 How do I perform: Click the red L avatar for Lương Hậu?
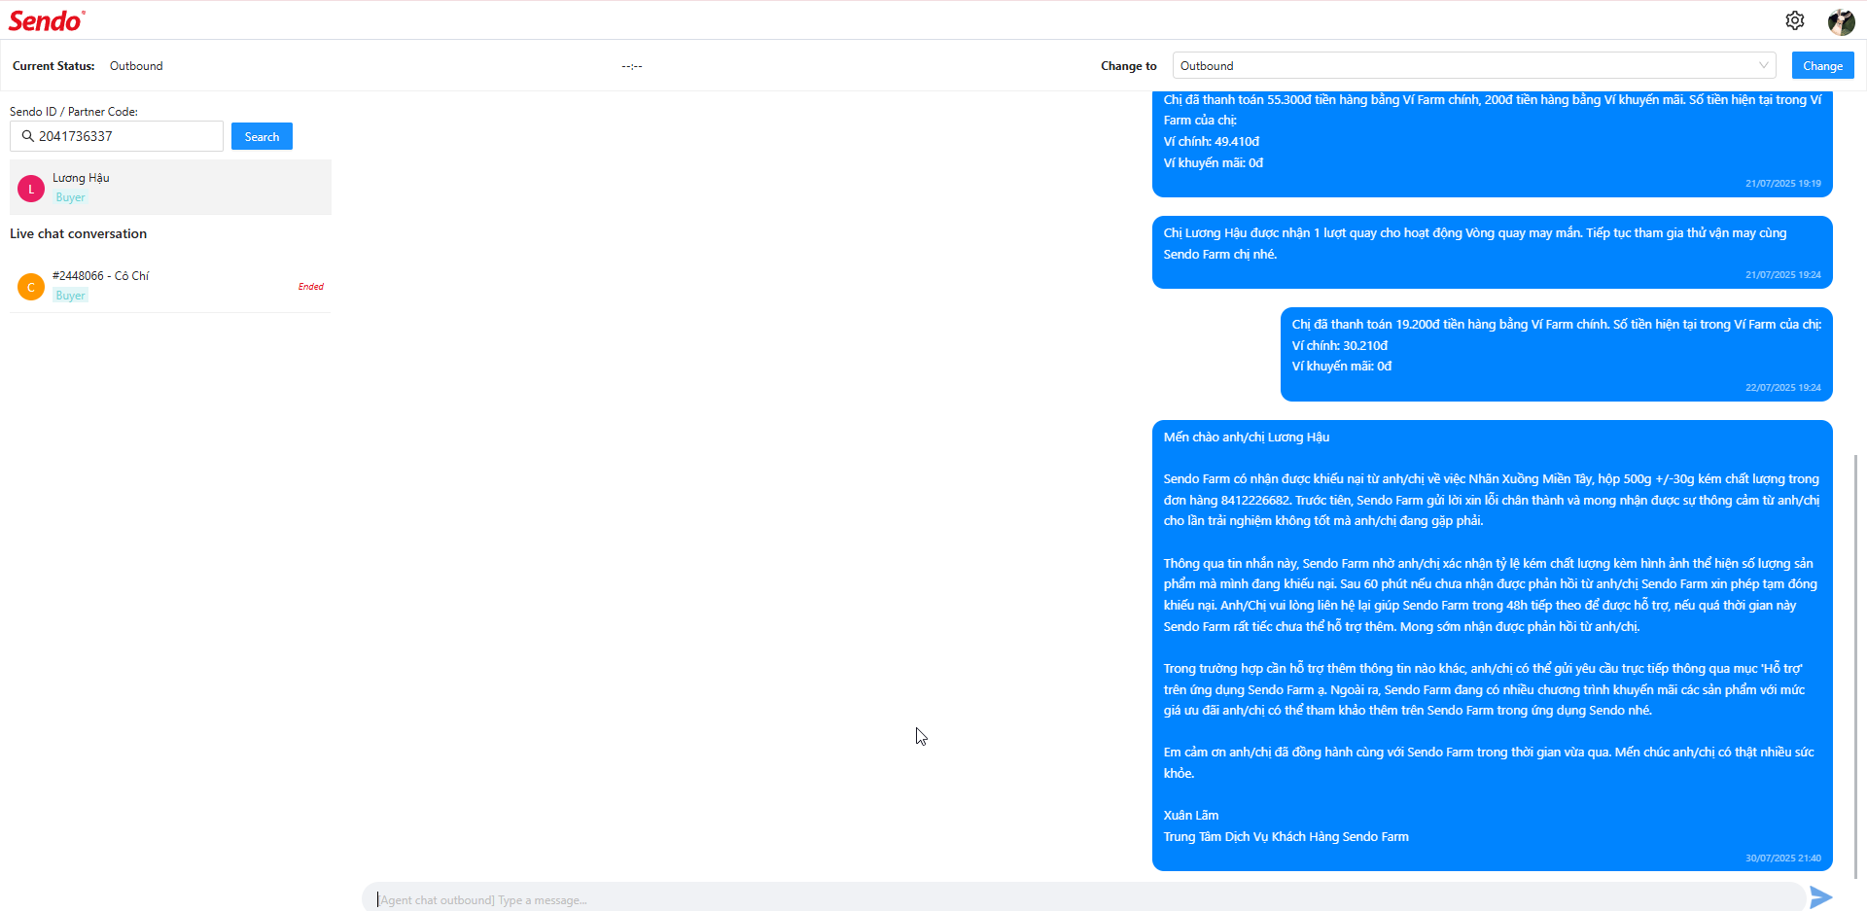click(31, 189)
